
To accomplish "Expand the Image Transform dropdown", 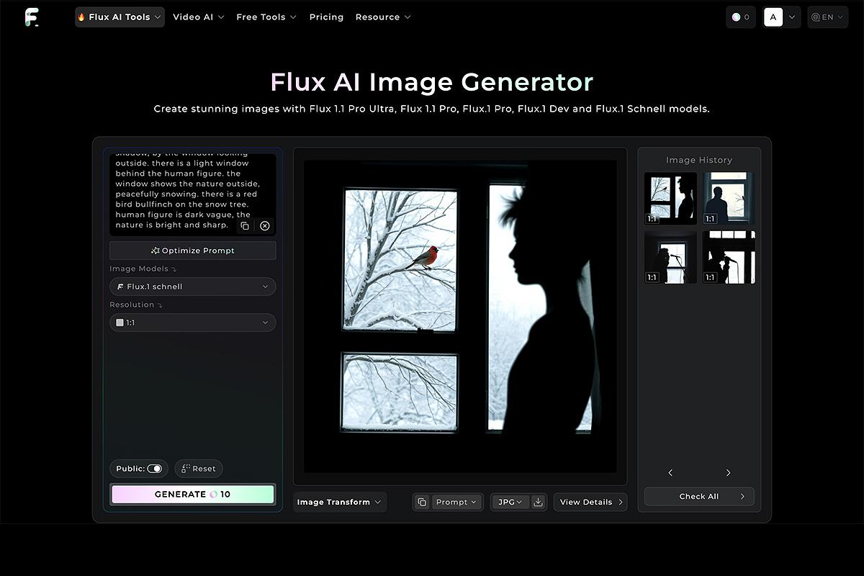I will click(x=339, y=502).
